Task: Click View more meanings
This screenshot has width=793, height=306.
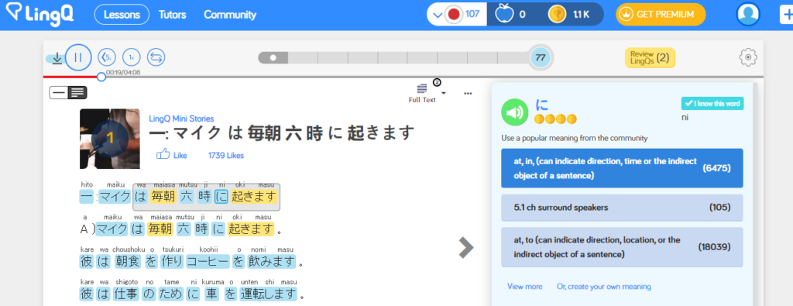Action: click(x=524, y=287)
